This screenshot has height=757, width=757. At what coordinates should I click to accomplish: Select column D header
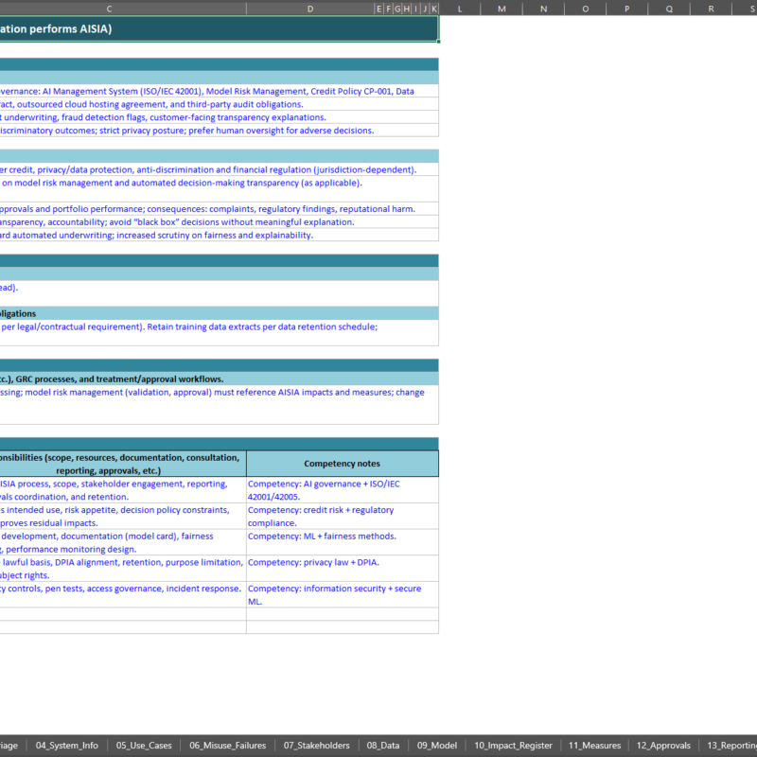[x=310, y=9]
